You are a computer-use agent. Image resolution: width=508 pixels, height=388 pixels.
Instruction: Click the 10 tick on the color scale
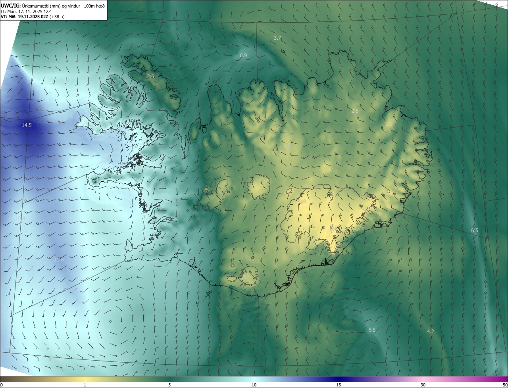click(254, 385)
